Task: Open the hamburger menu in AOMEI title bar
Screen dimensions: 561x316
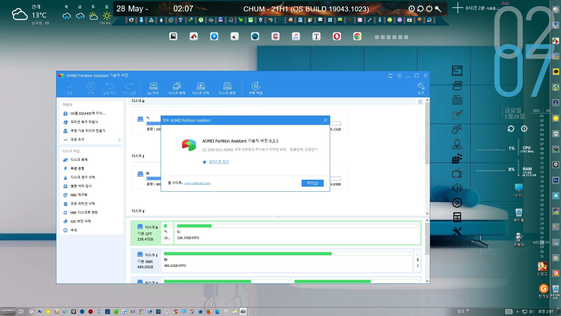Action: click(x=399, y=75)
